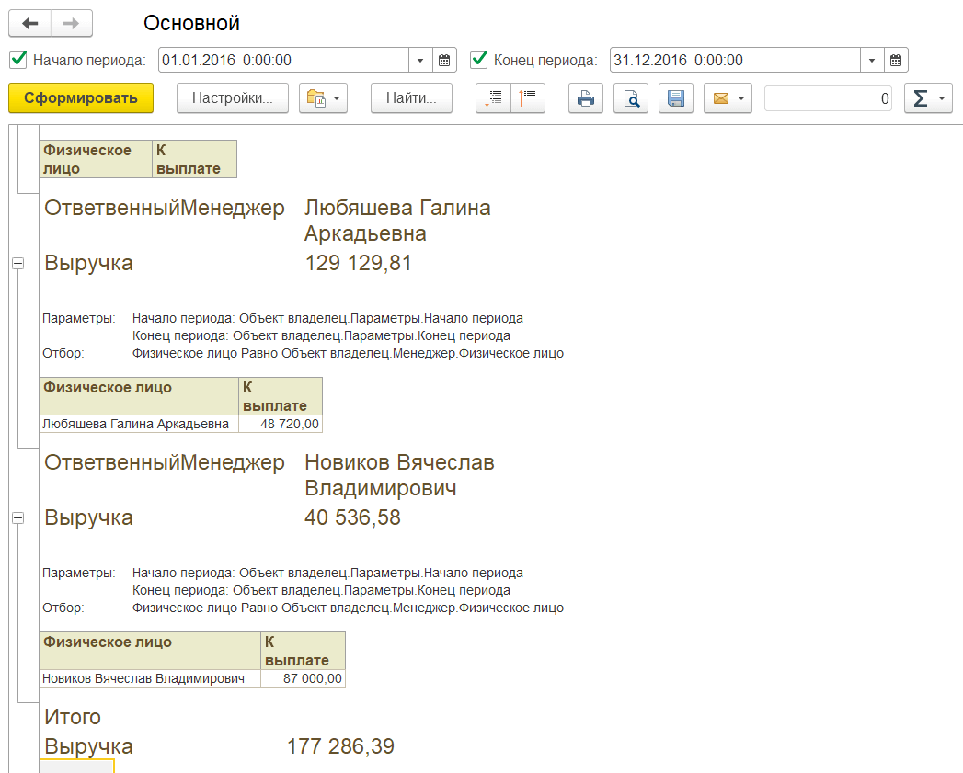Uncheck the Конец периода checkbox
The image size is (963, 773).
point(478,60)
